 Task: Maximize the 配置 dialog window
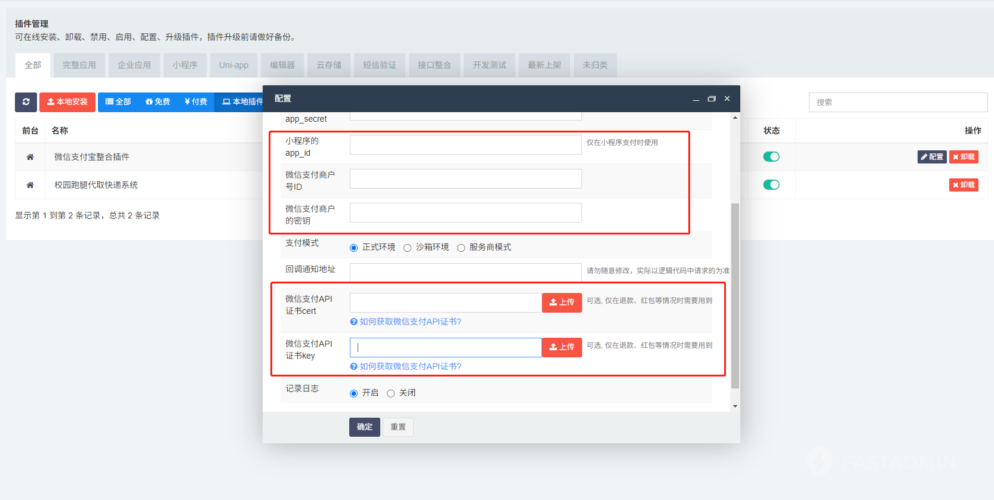coord(711,99)
